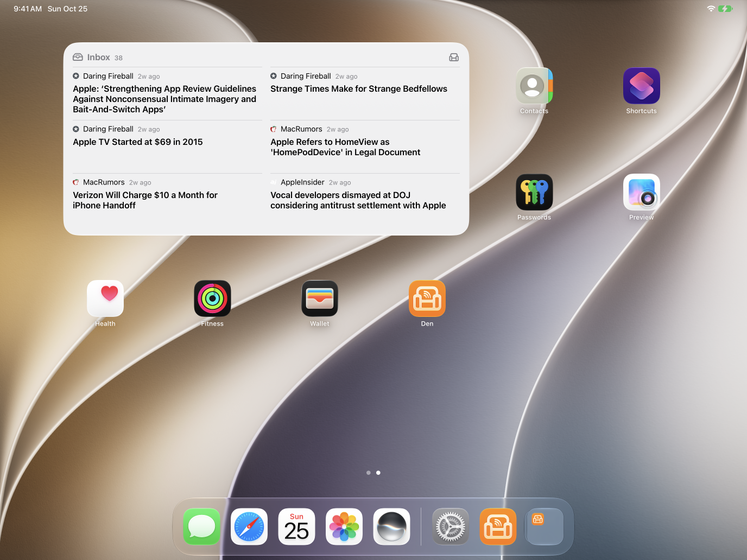The height and width of the screenshot is (560, 747).
Task: Tap the date 'Sun Oct 25' in status bar
Action: (67, 9)
